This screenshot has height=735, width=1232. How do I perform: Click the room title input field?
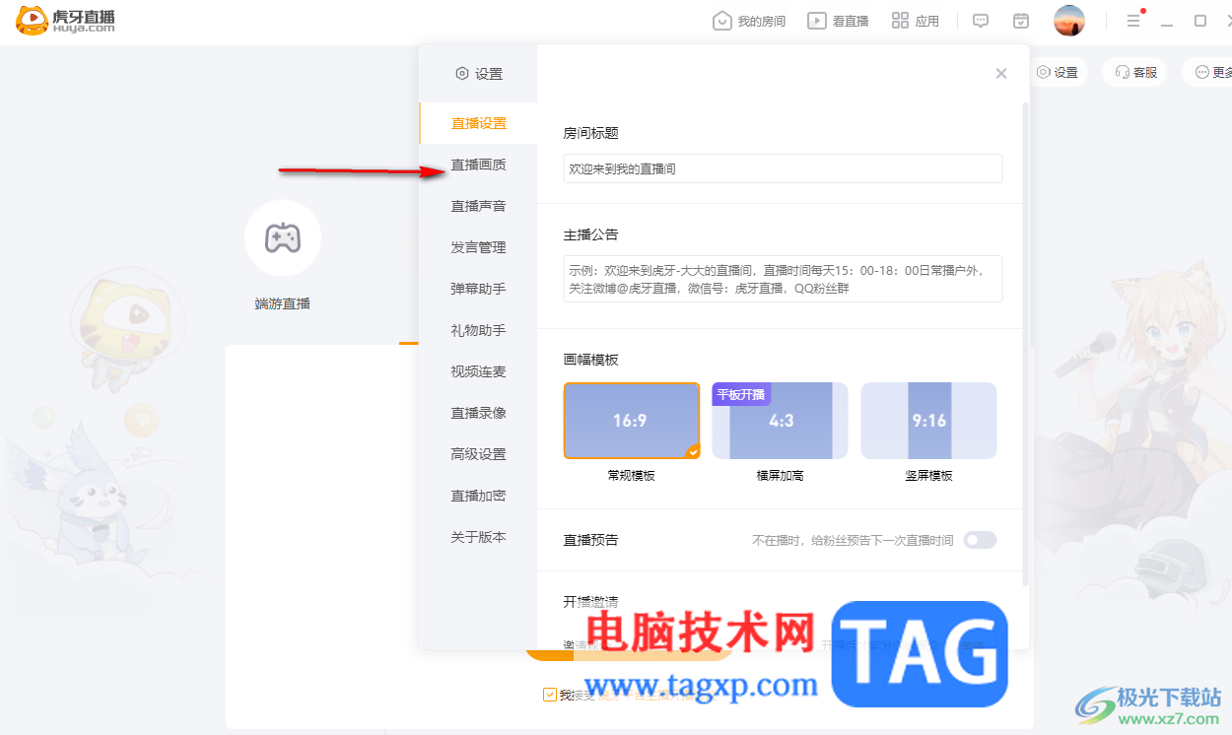[x=783, y=168]
